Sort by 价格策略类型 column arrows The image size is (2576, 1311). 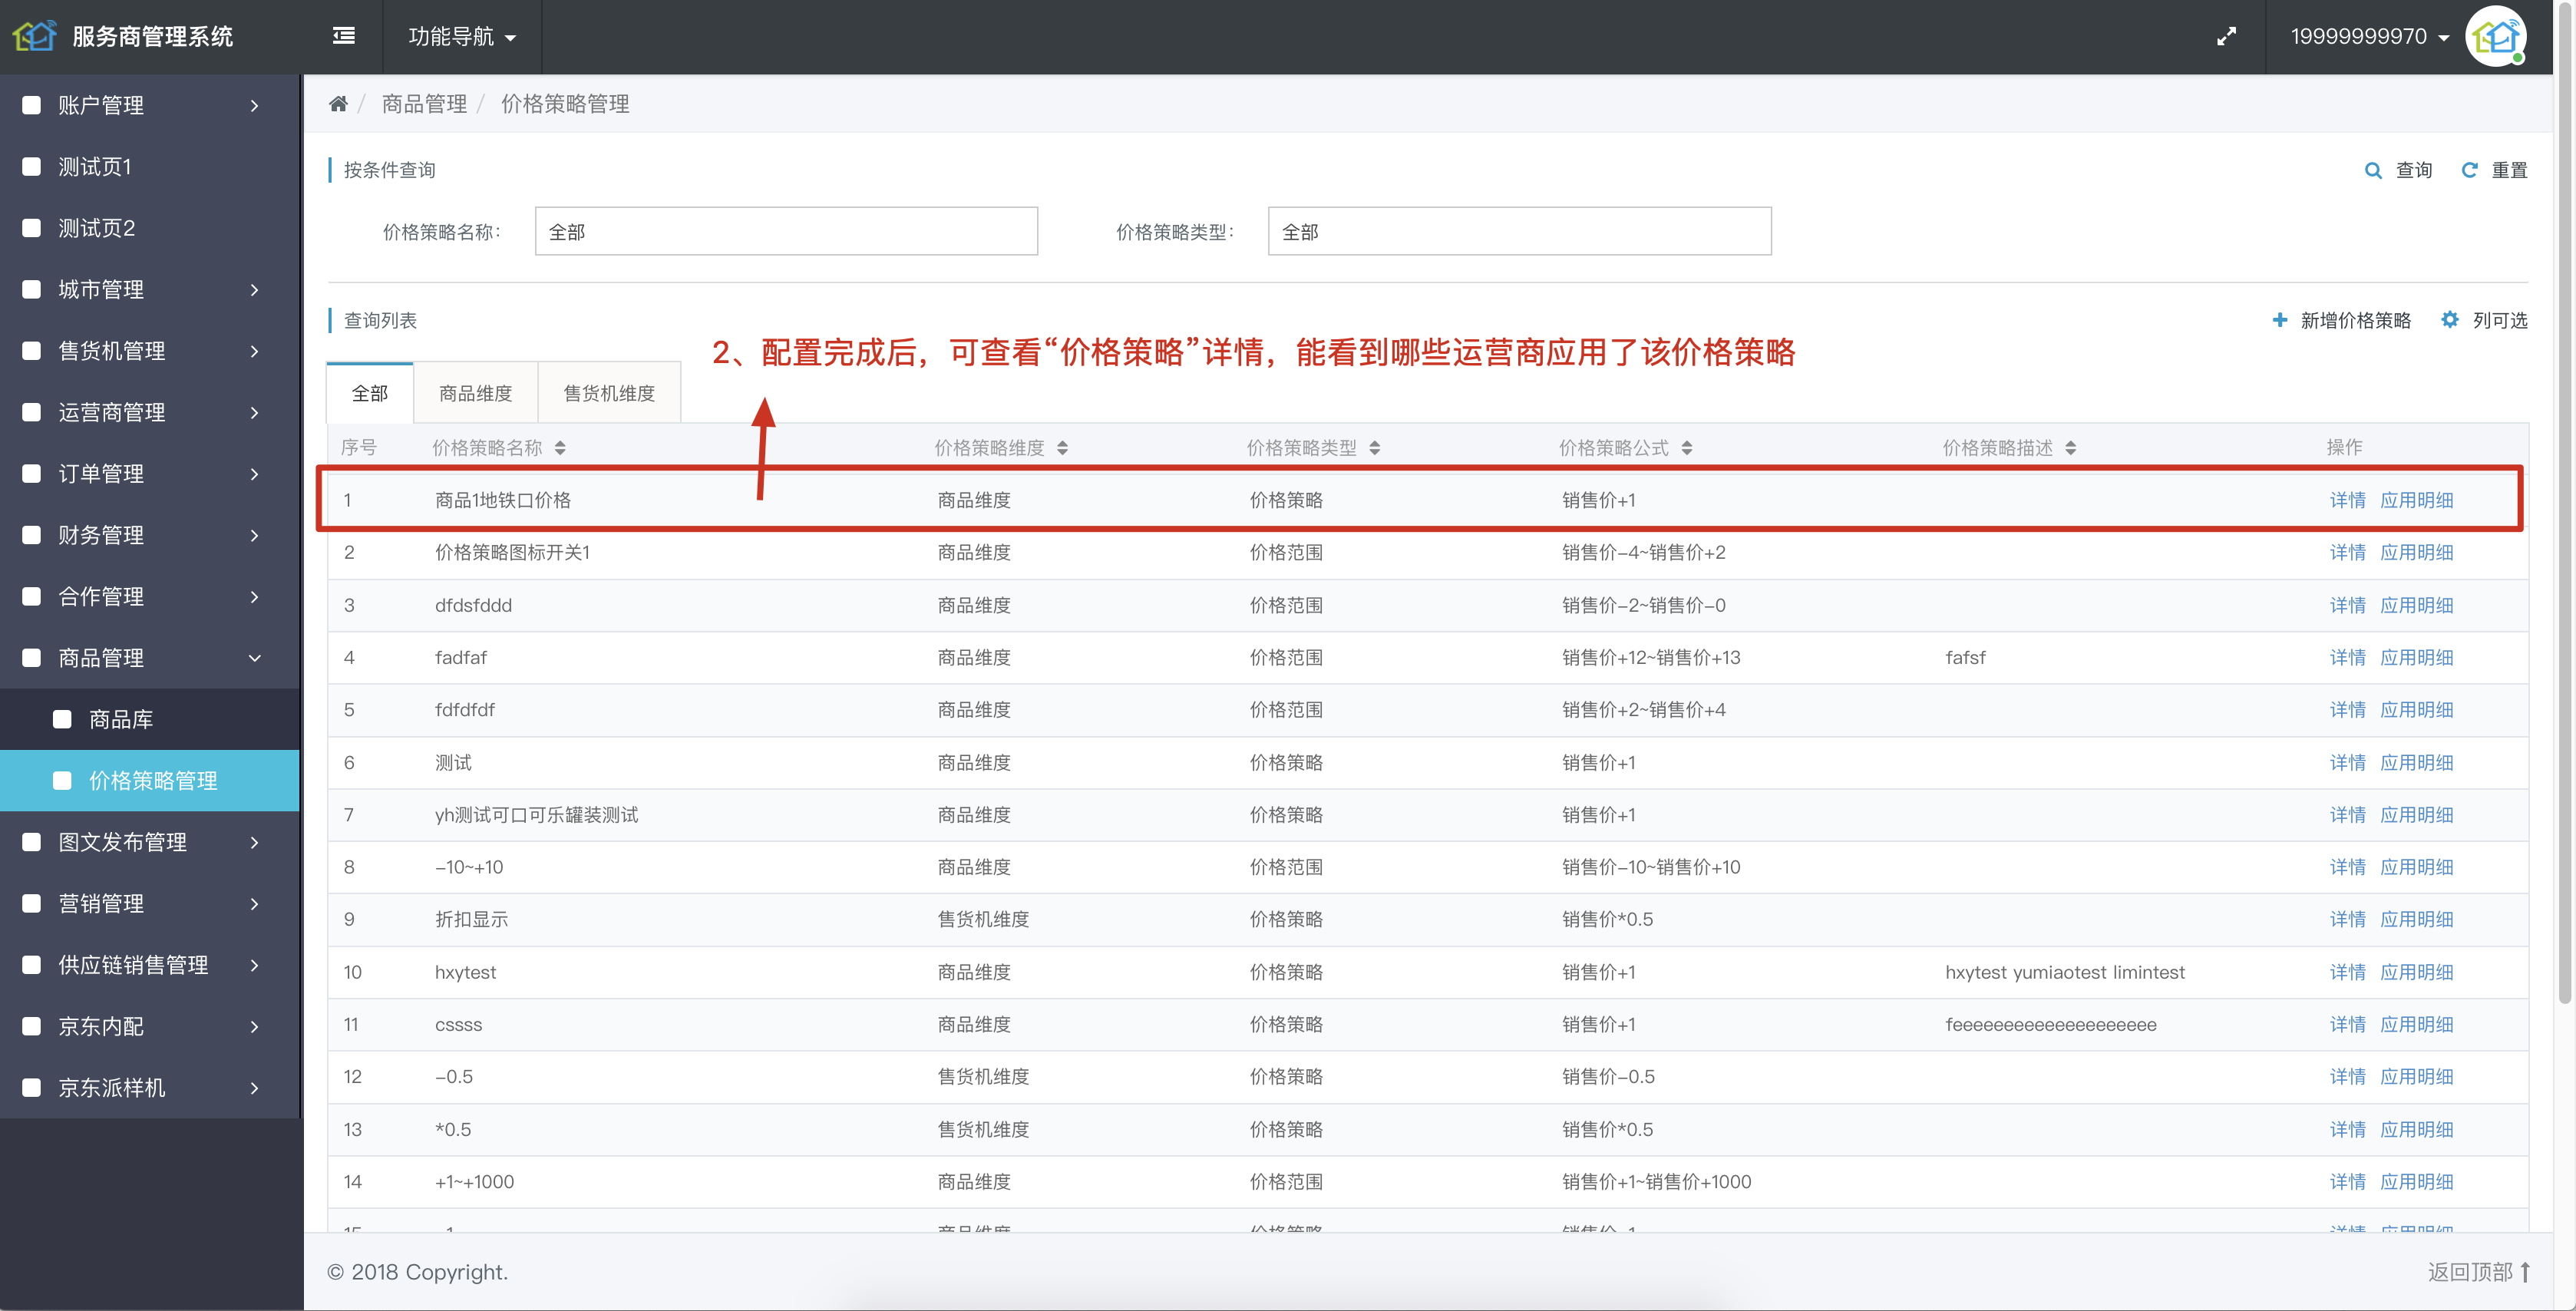[x=1374, y=448]
